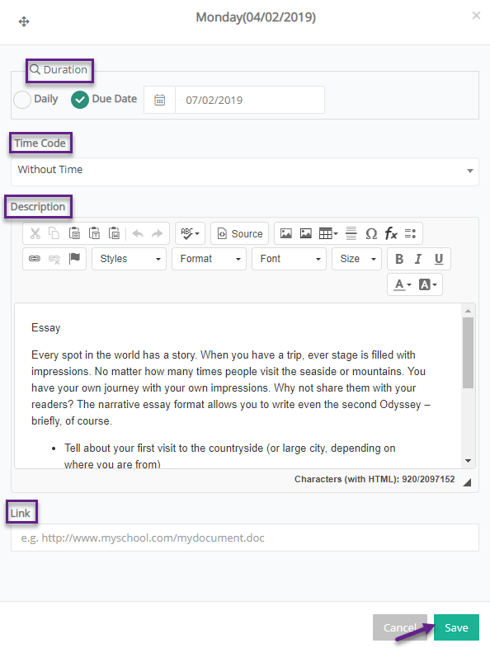
Task: Insert a hyperlink in editor
Action: tap(35, 259)
